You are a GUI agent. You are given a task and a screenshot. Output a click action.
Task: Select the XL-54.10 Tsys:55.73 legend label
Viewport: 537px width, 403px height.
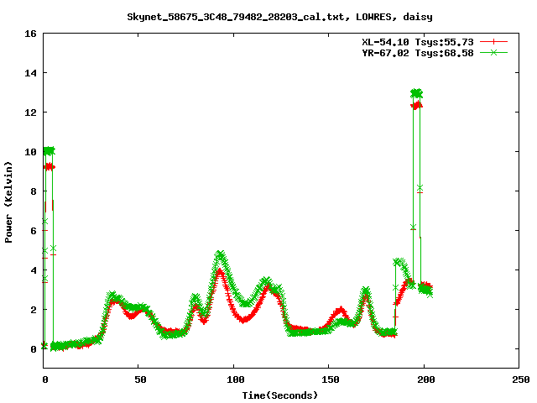point(418,42)
